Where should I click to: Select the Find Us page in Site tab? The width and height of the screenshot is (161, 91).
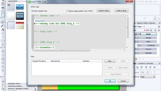(146, 49)
